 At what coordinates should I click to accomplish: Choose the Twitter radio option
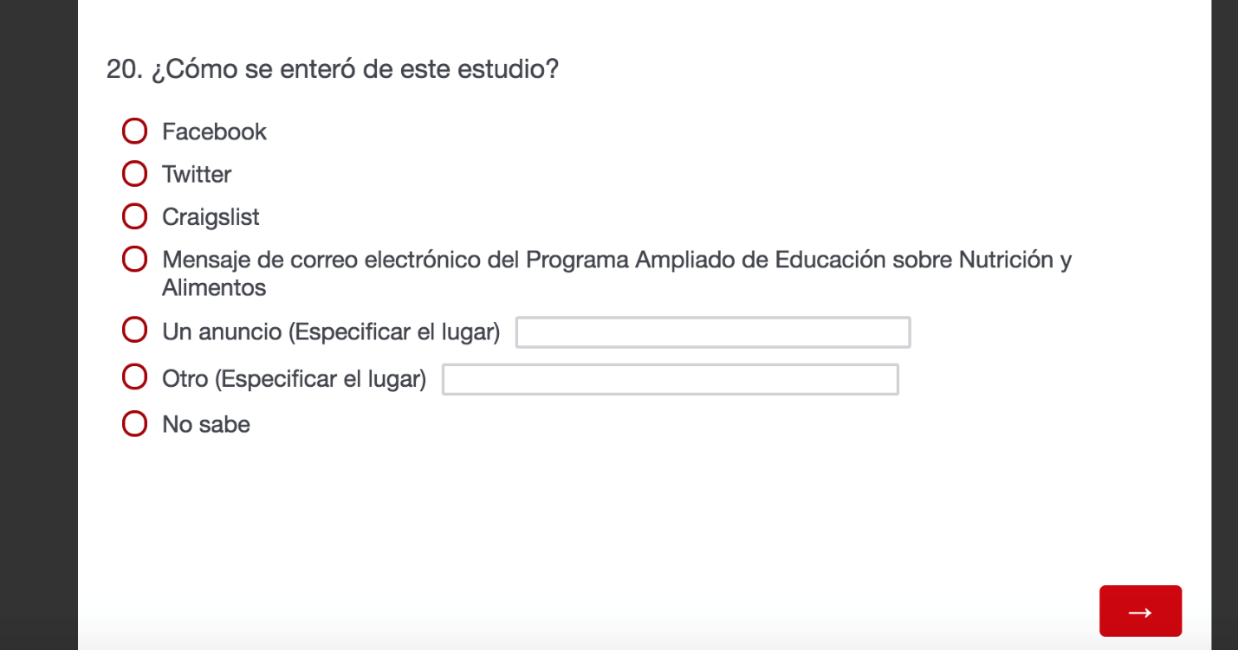coord(134,174)
